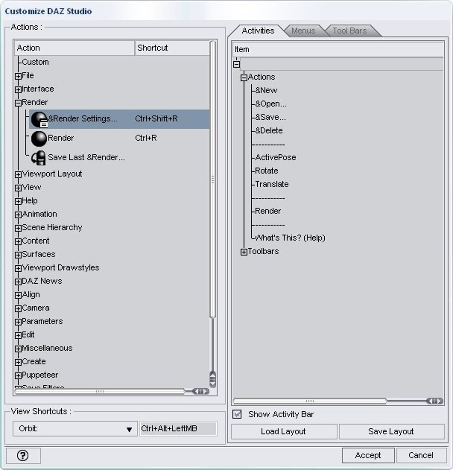
Task: Collapse the Render action group
Action: [18, 103]
